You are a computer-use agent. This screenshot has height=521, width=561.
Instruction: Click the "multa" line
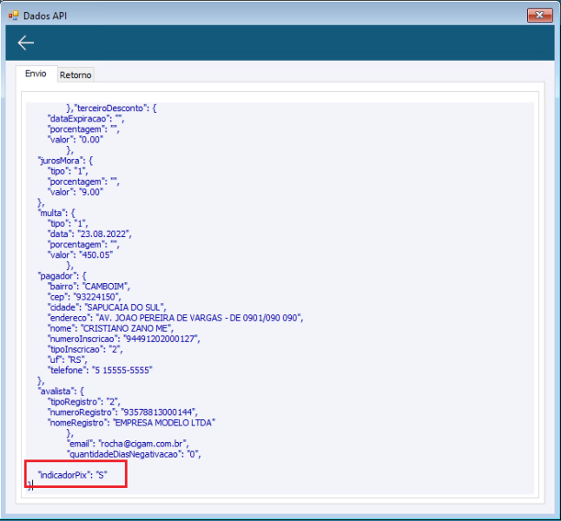[56, 213]
